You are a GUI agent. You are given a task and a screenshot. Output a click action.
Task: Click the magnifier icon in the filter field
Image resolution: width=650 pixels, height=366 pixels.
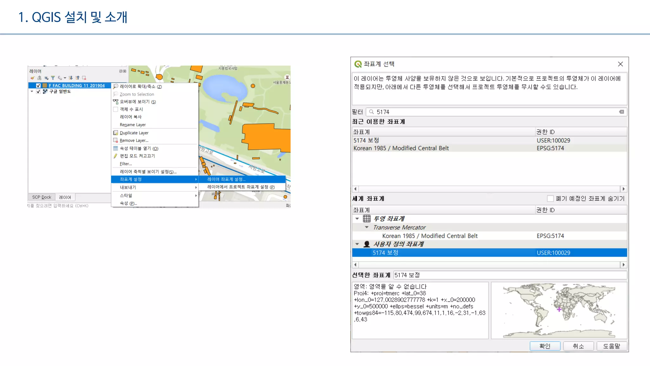(x=371, y=112)
